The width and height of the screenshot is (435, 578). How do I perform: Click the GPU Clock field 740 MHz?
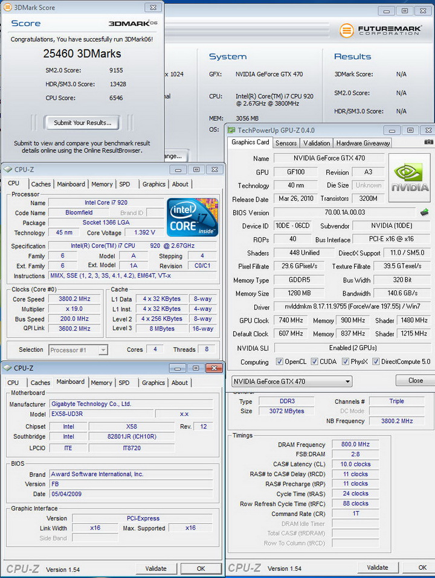291,320
